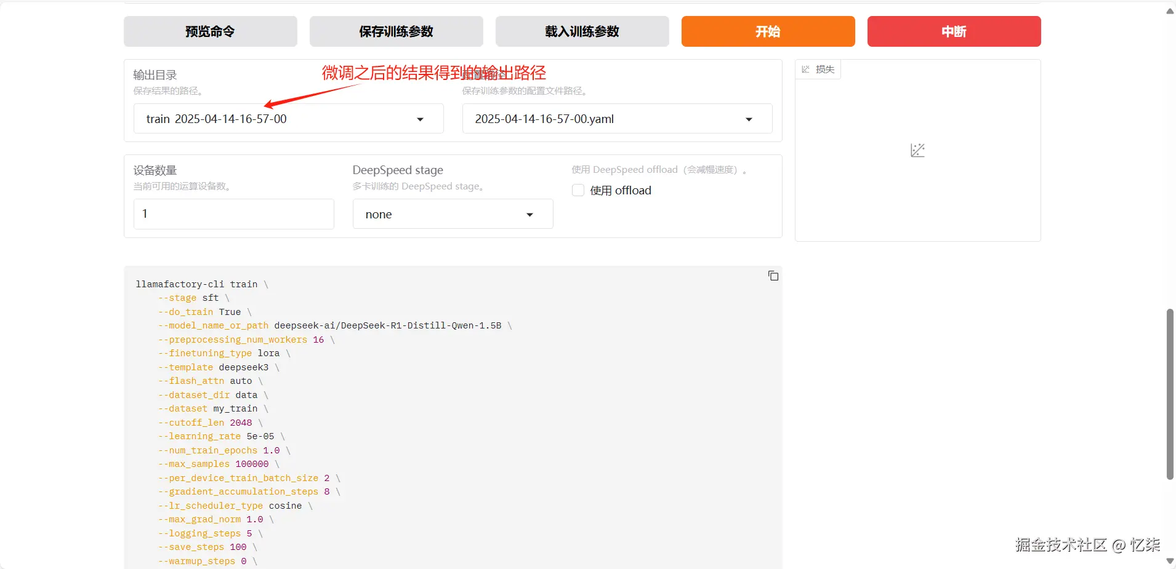Copy the llamafactory-cli command code block
This screenshot has height=569, width=1176.
pos(773,276)
